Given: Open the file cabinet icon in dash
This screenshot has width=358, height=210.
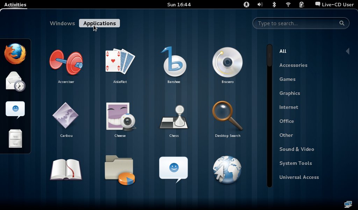Looking at the screenshot, I should [x=15, y=138].
